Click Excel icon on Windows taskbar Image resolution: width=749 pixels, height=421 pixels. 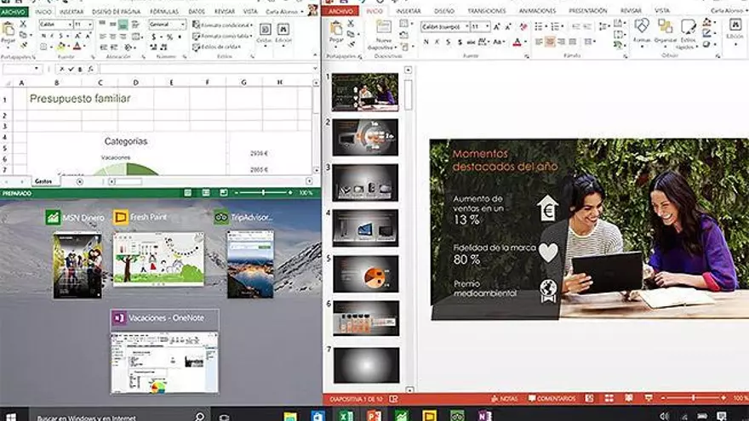click(346, 415)
